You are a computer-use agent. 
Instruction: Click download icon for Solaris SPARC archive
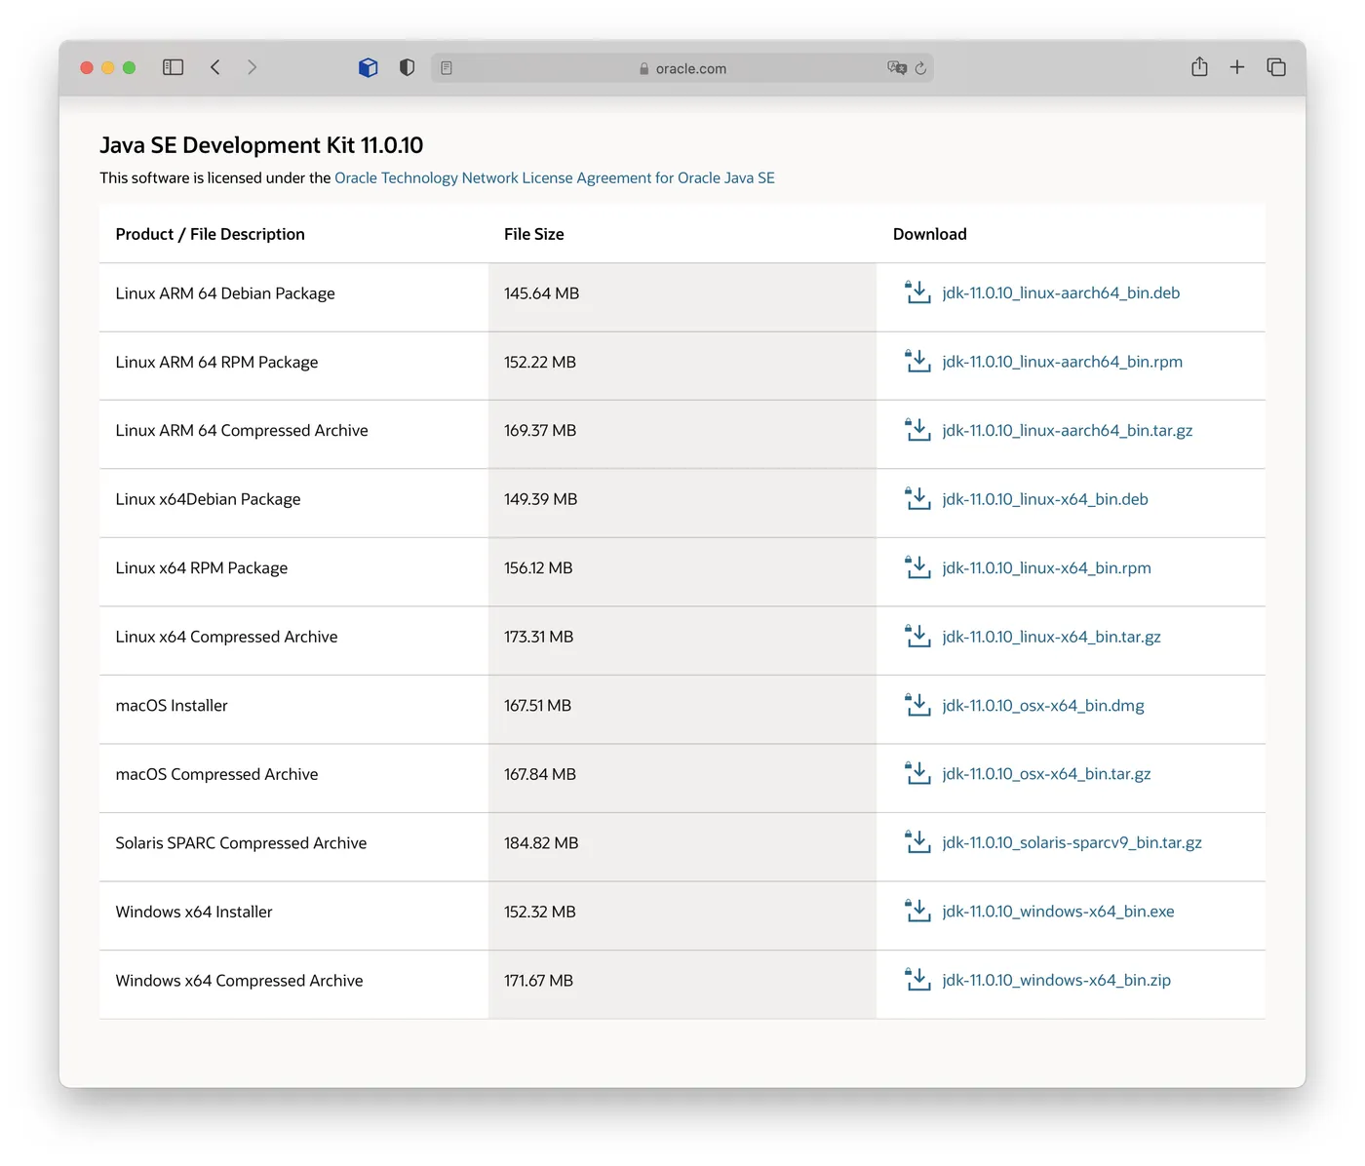click(917, 842)
